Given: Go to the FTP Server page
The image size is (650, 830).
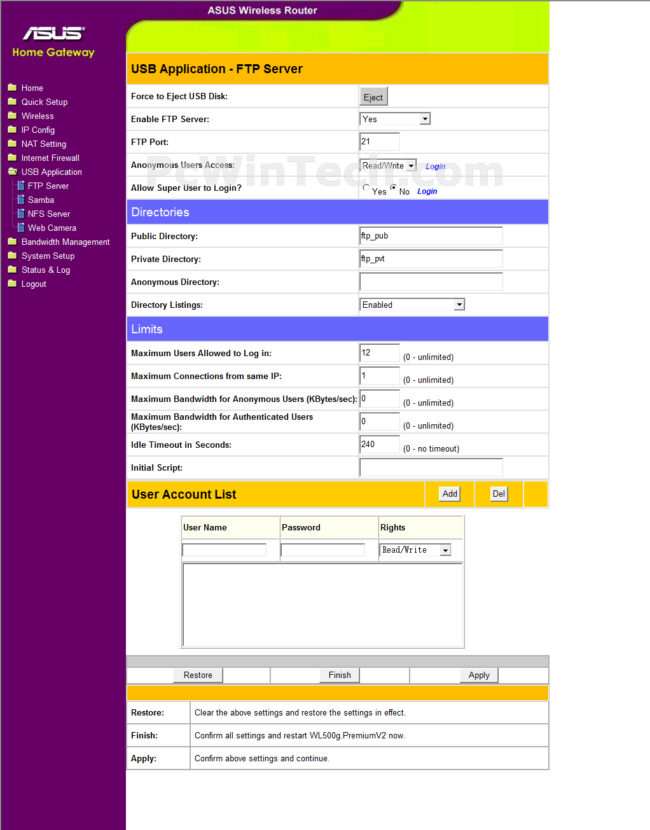Looking at the screenshot, I should point(48,186).
